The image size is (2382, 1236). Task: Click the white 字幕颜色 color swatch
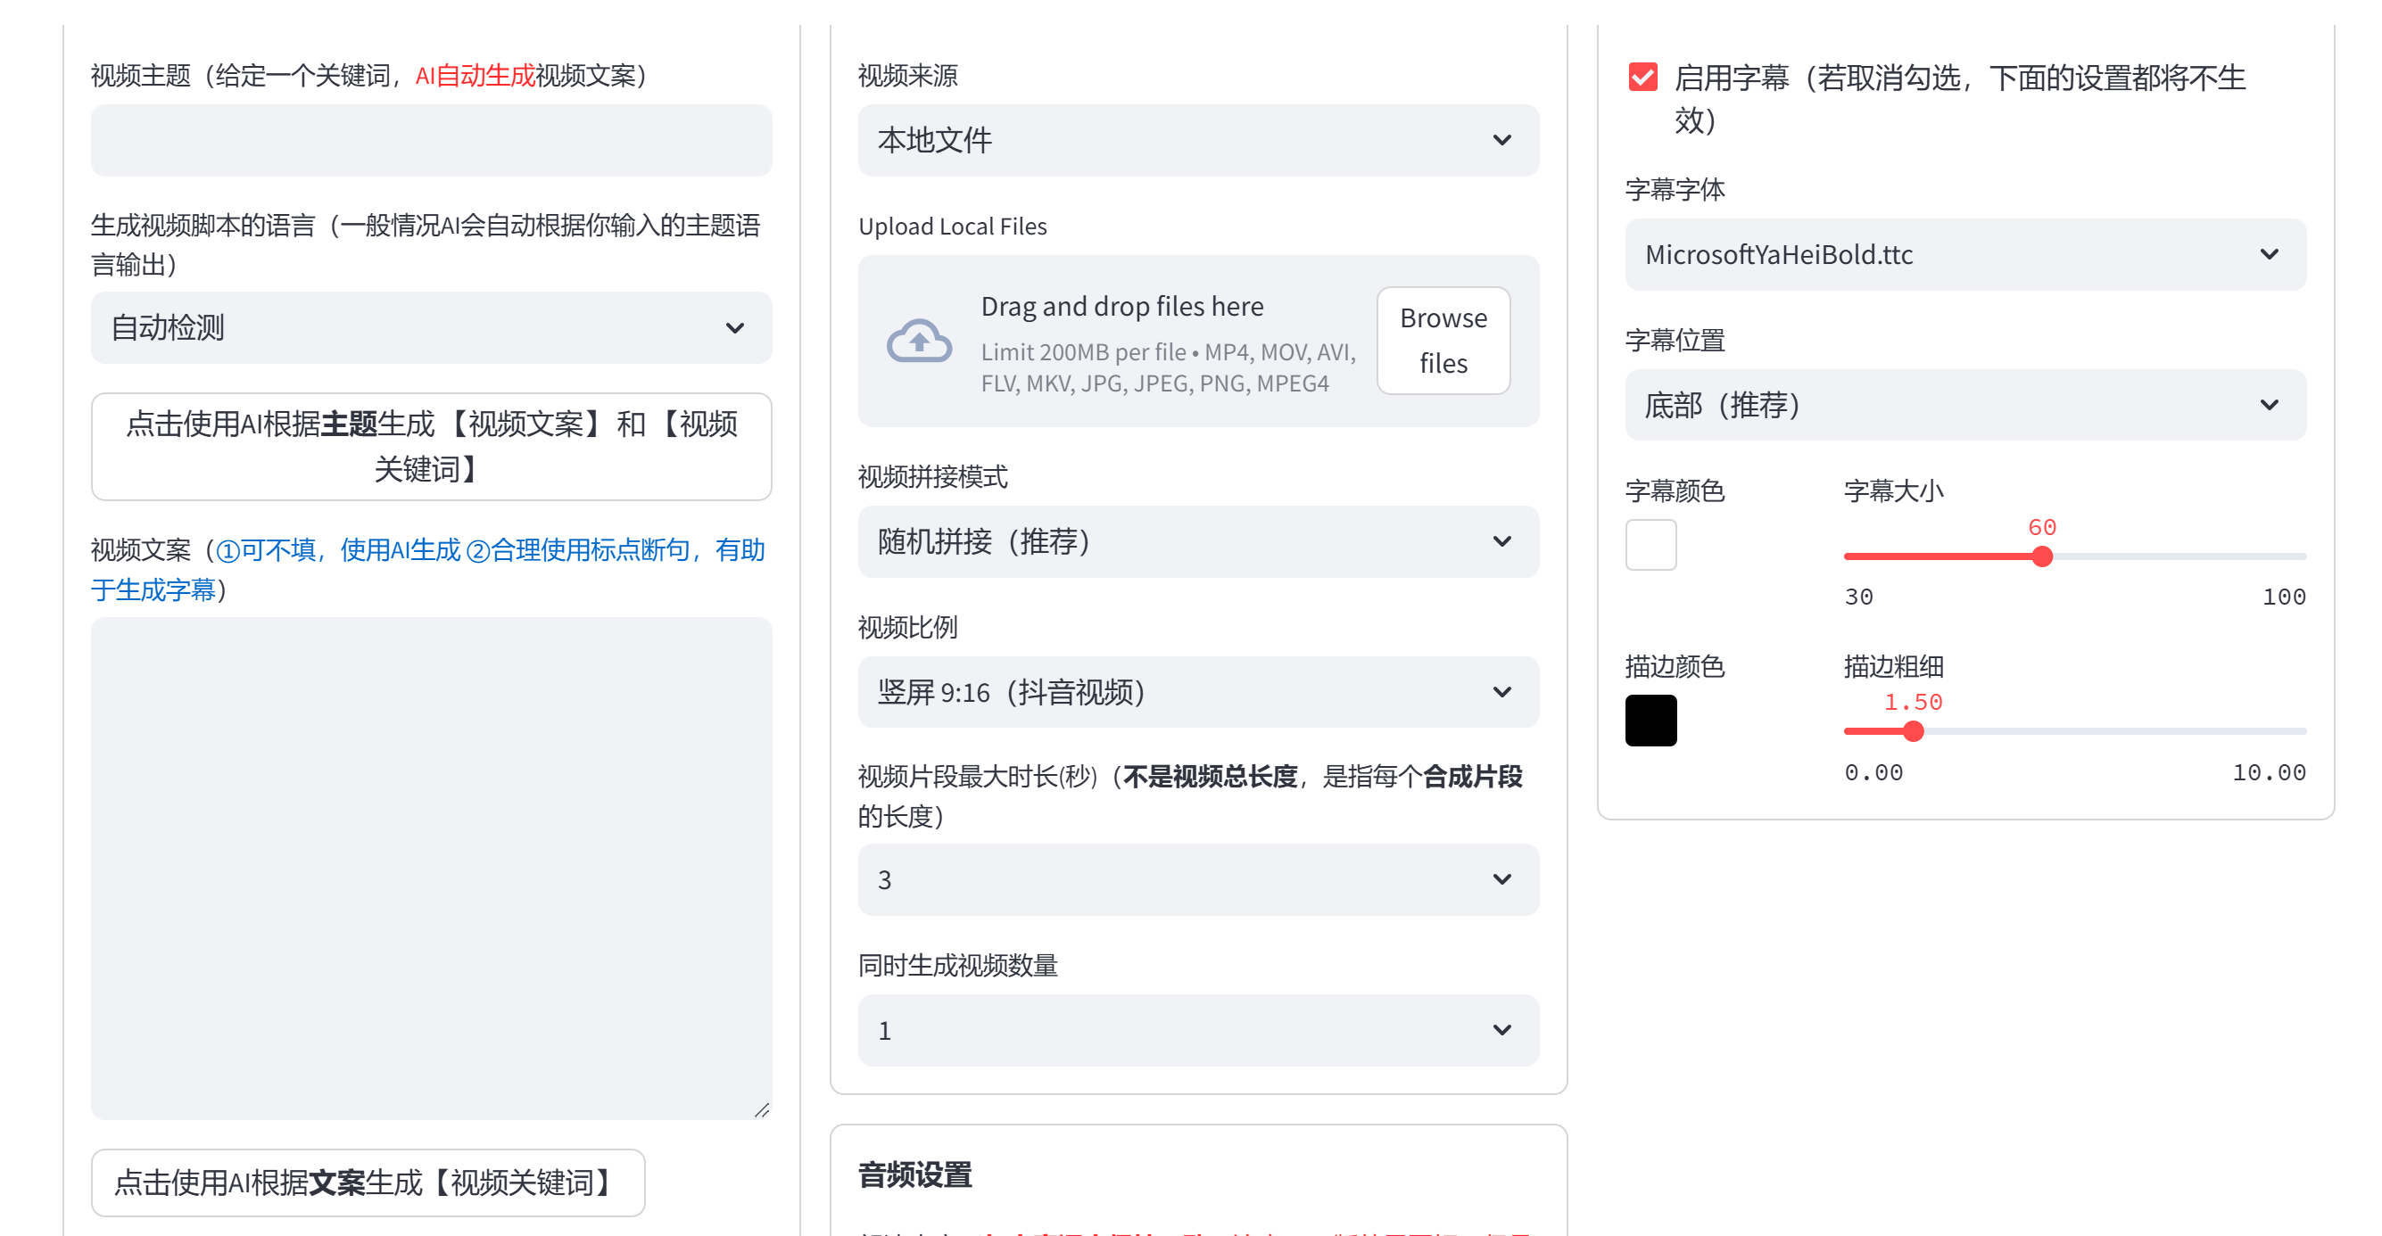[1650, 546]
